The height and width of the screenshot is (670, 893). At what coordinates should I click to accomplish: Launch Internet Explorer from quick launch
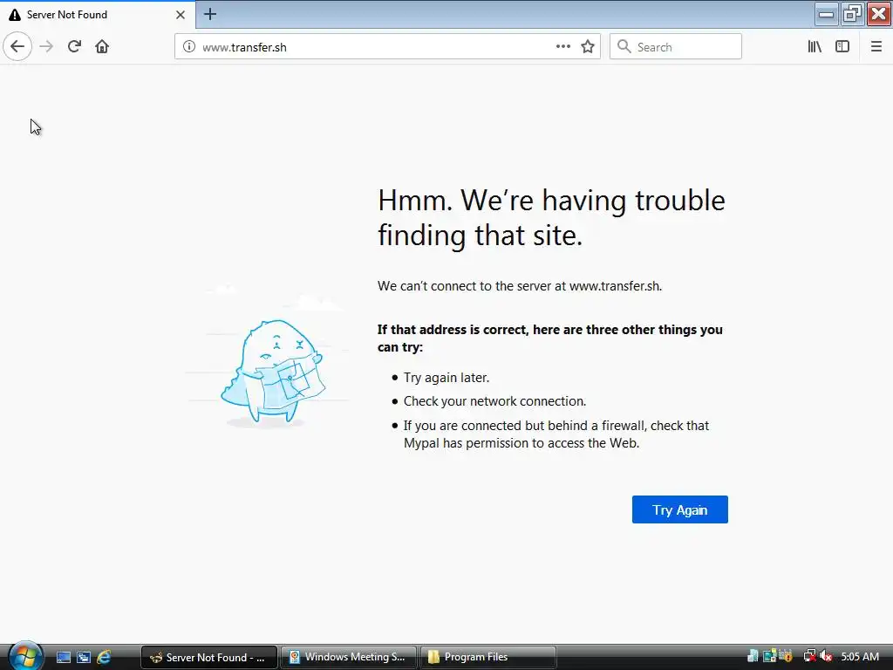click(x=105, y=658)
